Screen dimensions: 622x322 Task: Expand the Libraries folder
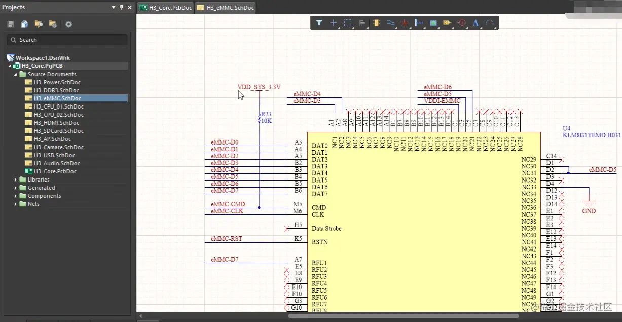point(16,180)
